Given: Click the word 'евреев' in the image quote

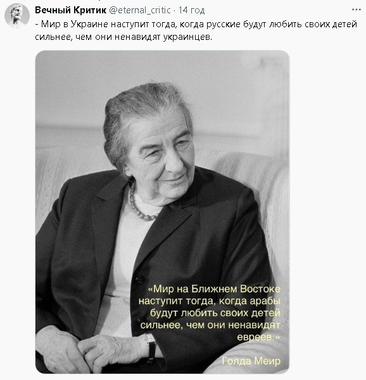Looking at the screenshot, I should tap(255, 337).
